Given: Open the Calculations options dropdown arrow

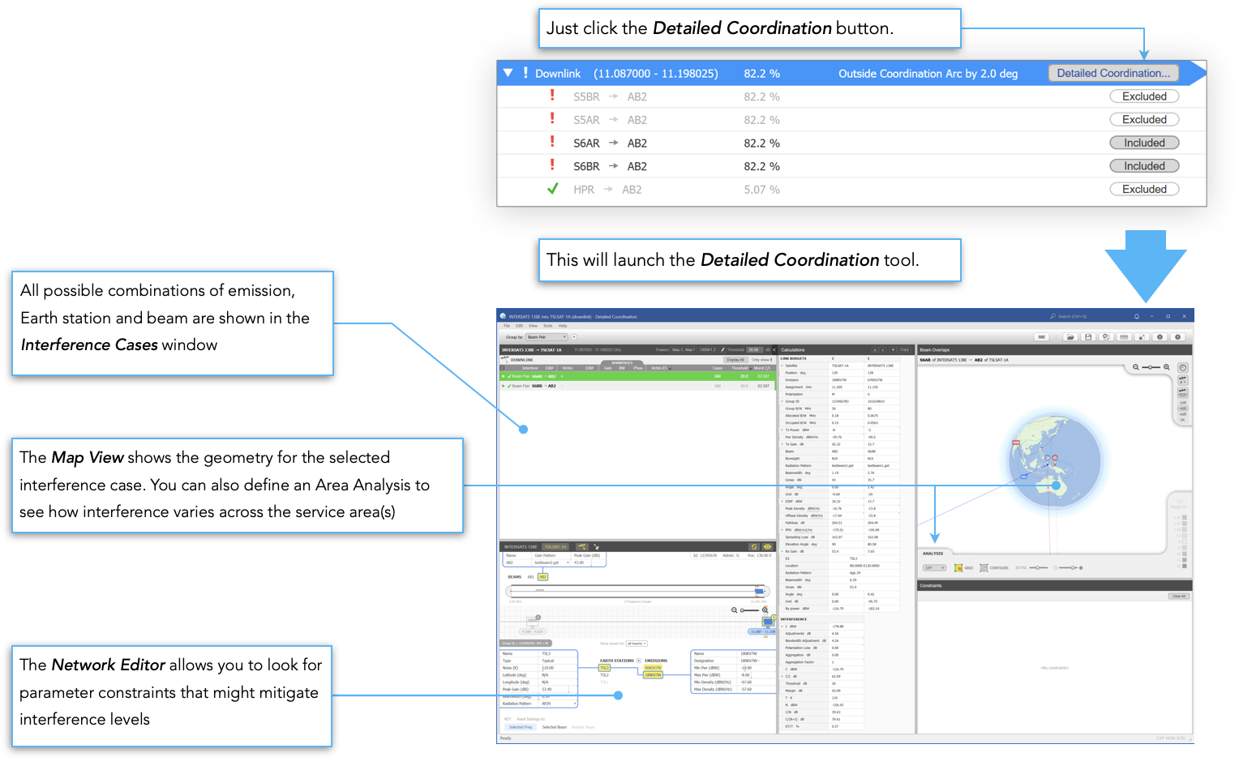Looking at the screenshot, I should (892, 350).
